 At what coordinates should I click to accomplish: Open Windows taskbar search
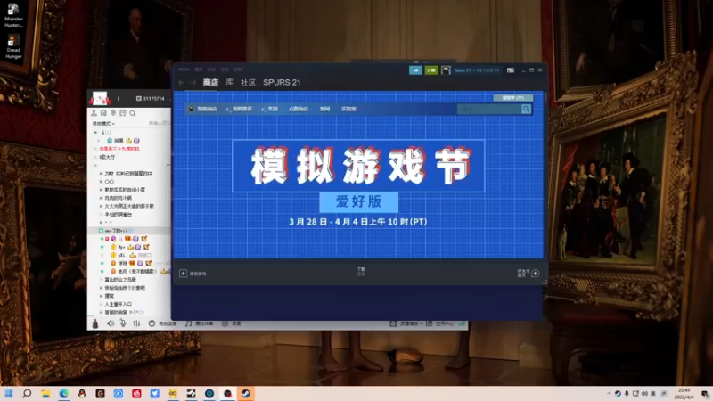27,393
